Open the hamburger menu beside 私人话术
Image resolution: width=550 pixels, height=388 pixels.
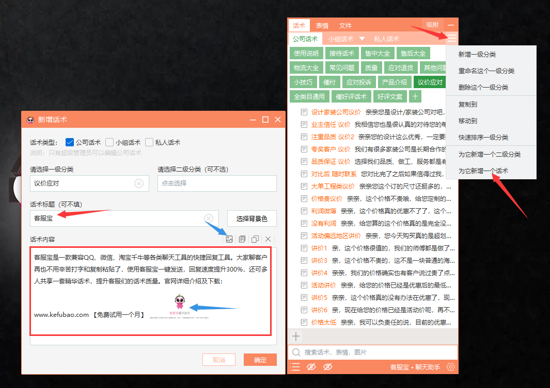[451, 38]
